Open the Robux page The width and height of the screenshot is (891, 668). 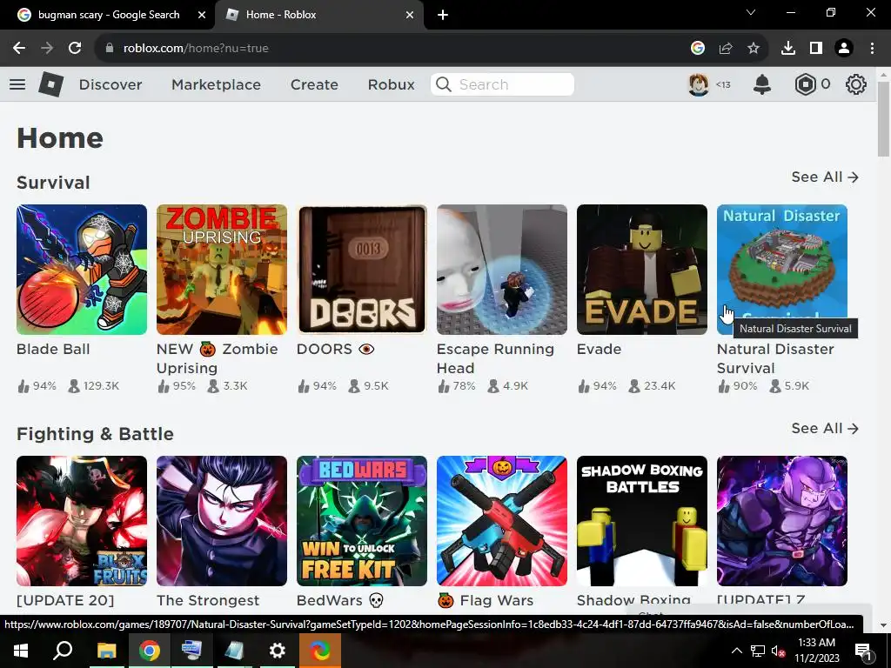pyautogui.click(x=391, y=84)
